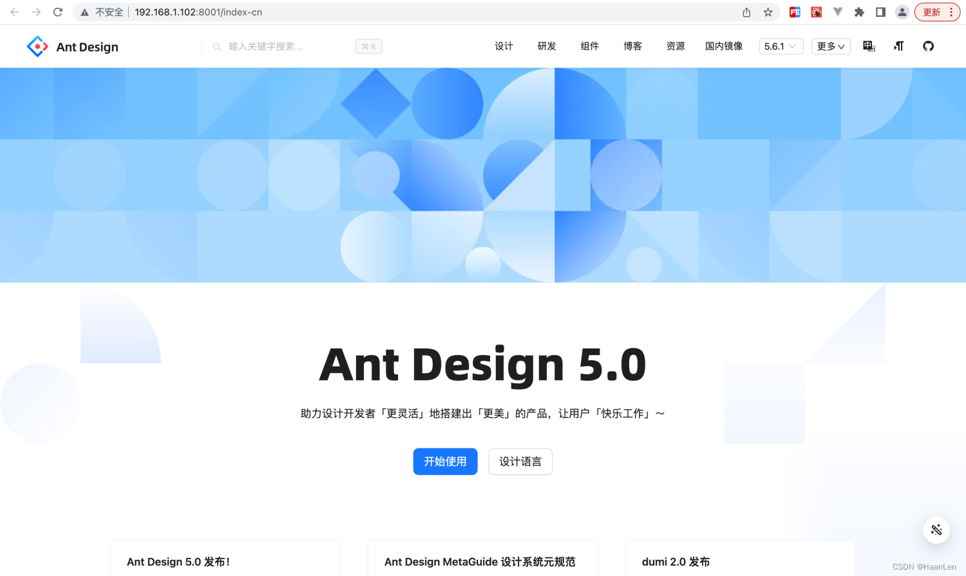Image resolution: width=966 pixels, height=576 pixels.
Task: Click the floating theme wand button
Action: click(936, 530)
